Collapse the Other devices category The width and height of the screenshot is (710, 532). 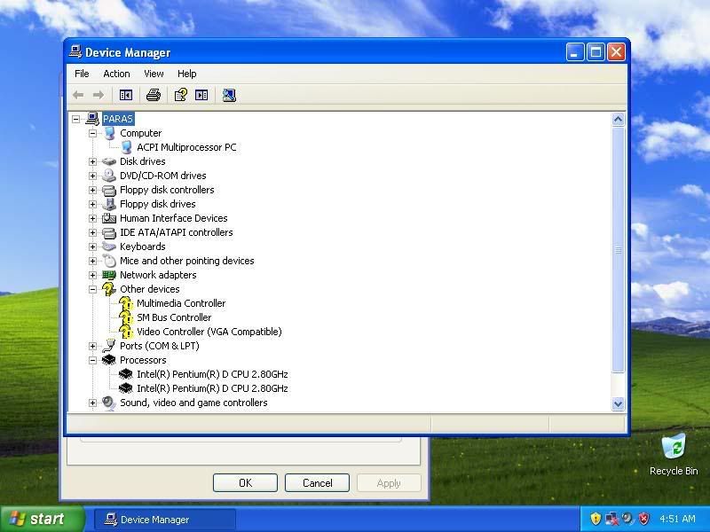click(92, 289)
